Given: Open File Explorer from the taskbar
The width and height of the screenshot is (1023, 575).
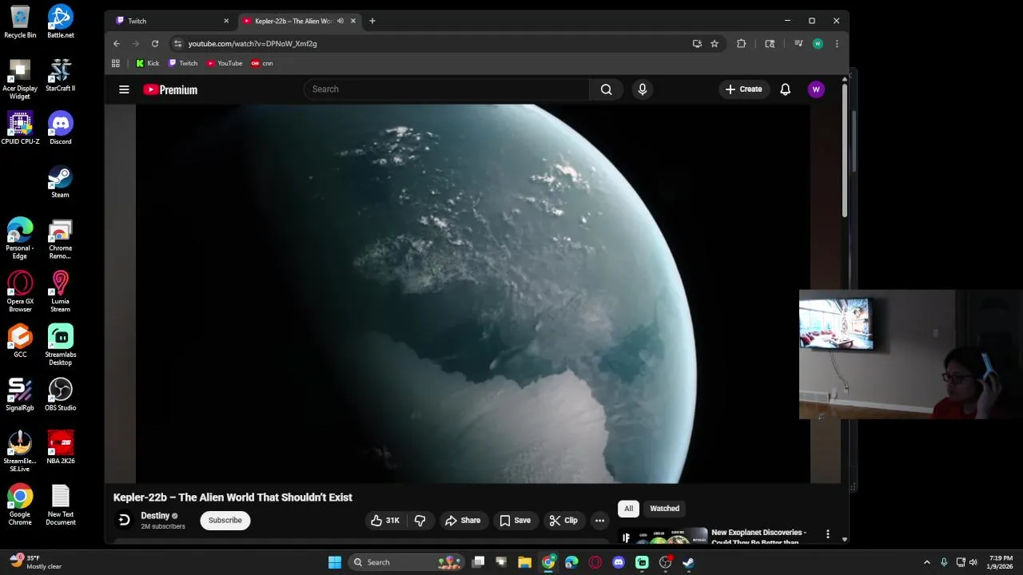Looking at the screenshot, I should click(524, 562).
